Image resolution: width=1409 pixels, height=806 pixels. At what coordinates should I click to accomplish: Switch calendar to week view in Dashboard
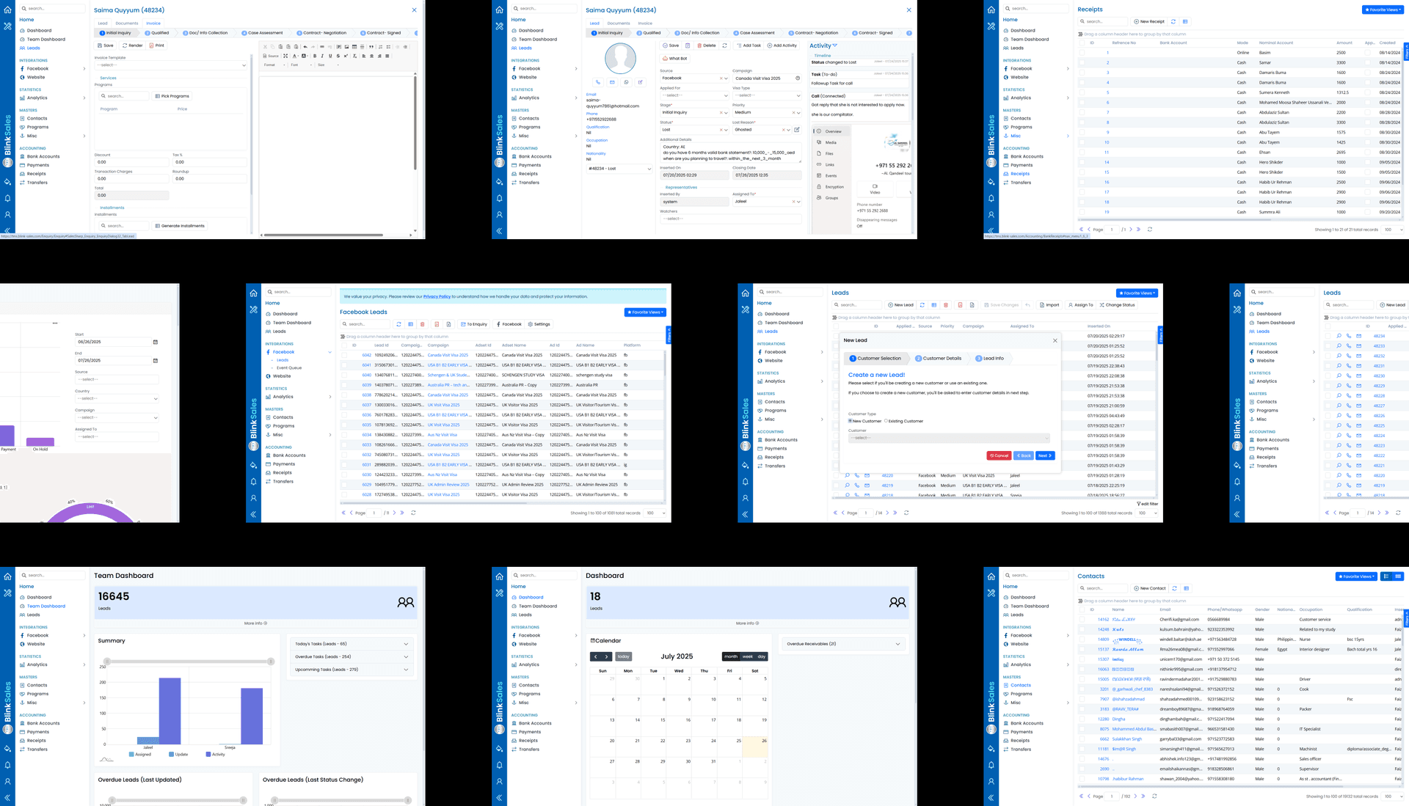(x=748, y=656)
